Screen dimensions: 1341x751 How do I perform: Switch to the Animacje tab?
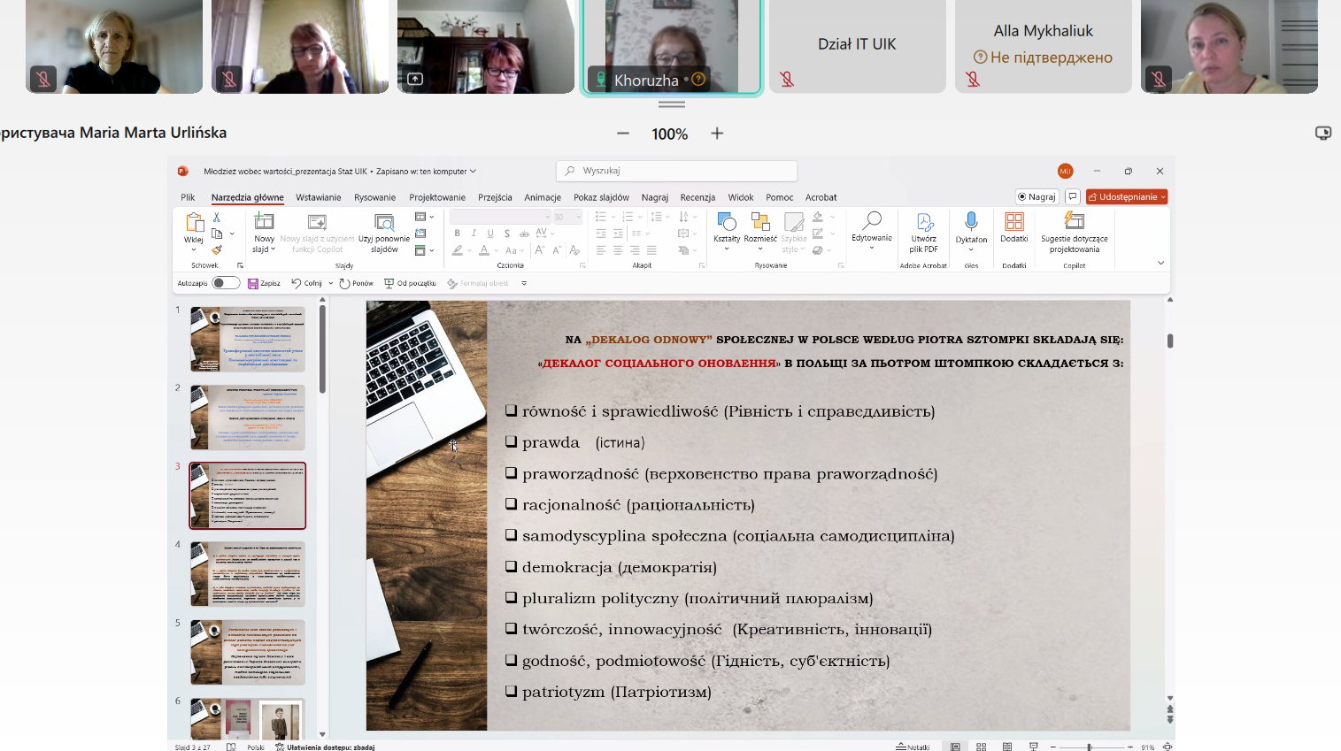pyautogui.click(x=542, y=197)
